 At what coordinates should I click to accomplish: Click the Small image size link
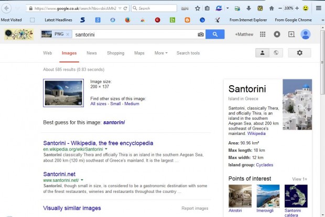click(x=115, y=104)
